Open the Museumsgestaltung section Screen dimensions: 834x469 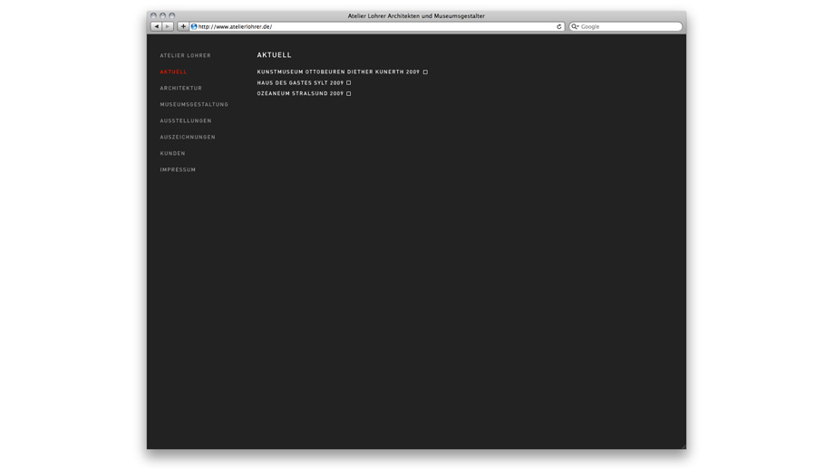(194, 105)
